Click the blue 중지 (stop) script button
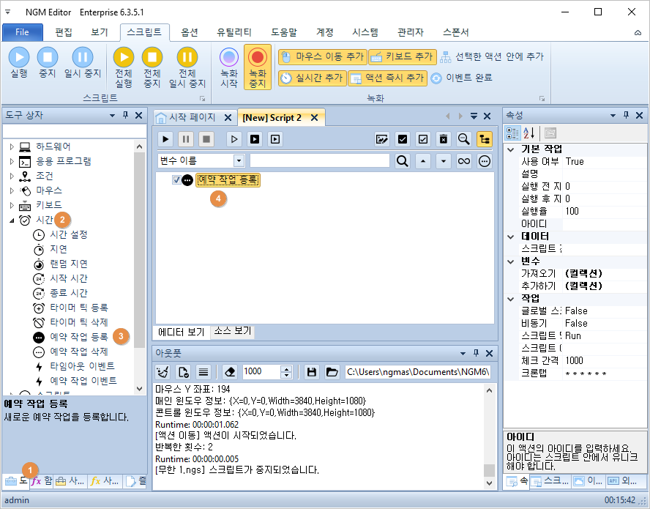Screen dimensions: 650x509 point(48,63)
